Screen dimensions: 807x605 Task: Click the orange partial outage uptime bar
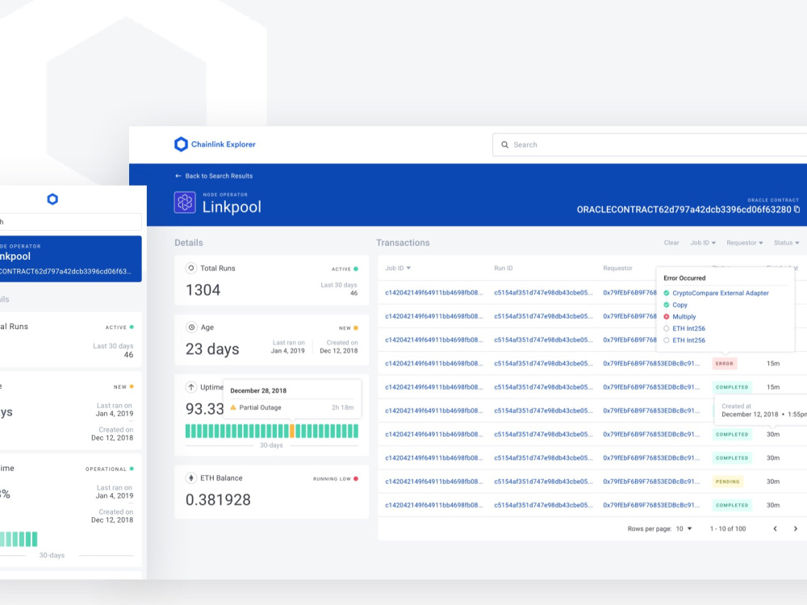[292, 431]
